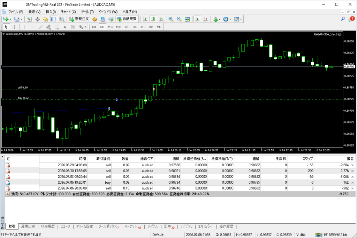Select the Fibonacci Retracement tool
Image resolution: width=357 pixels, height=238 pixels.
click(x=56, y=27)
